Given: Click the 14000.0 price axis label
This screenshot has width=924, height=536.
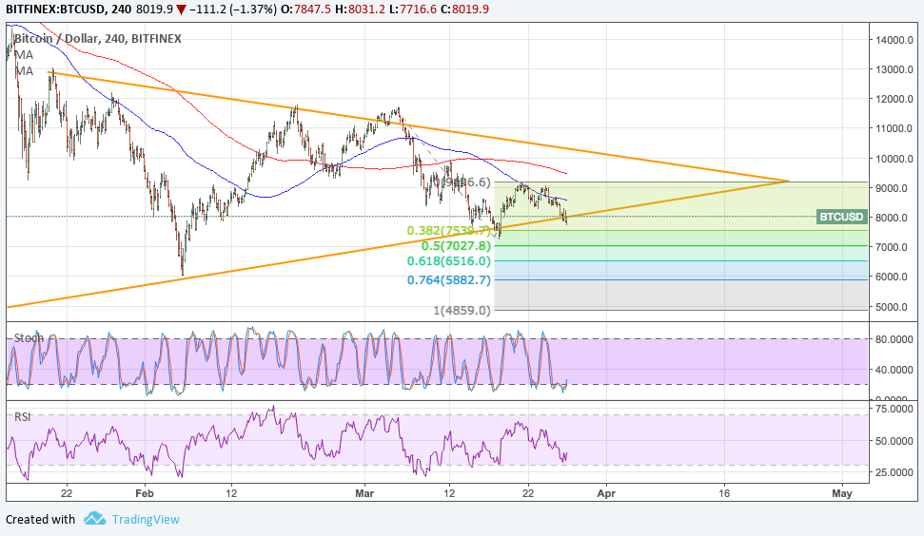Looking at the screenshot, I should 895,40.
